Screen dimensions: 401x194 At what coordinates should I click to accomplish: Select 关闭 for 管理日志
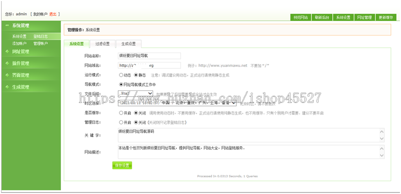pos(136,122)
